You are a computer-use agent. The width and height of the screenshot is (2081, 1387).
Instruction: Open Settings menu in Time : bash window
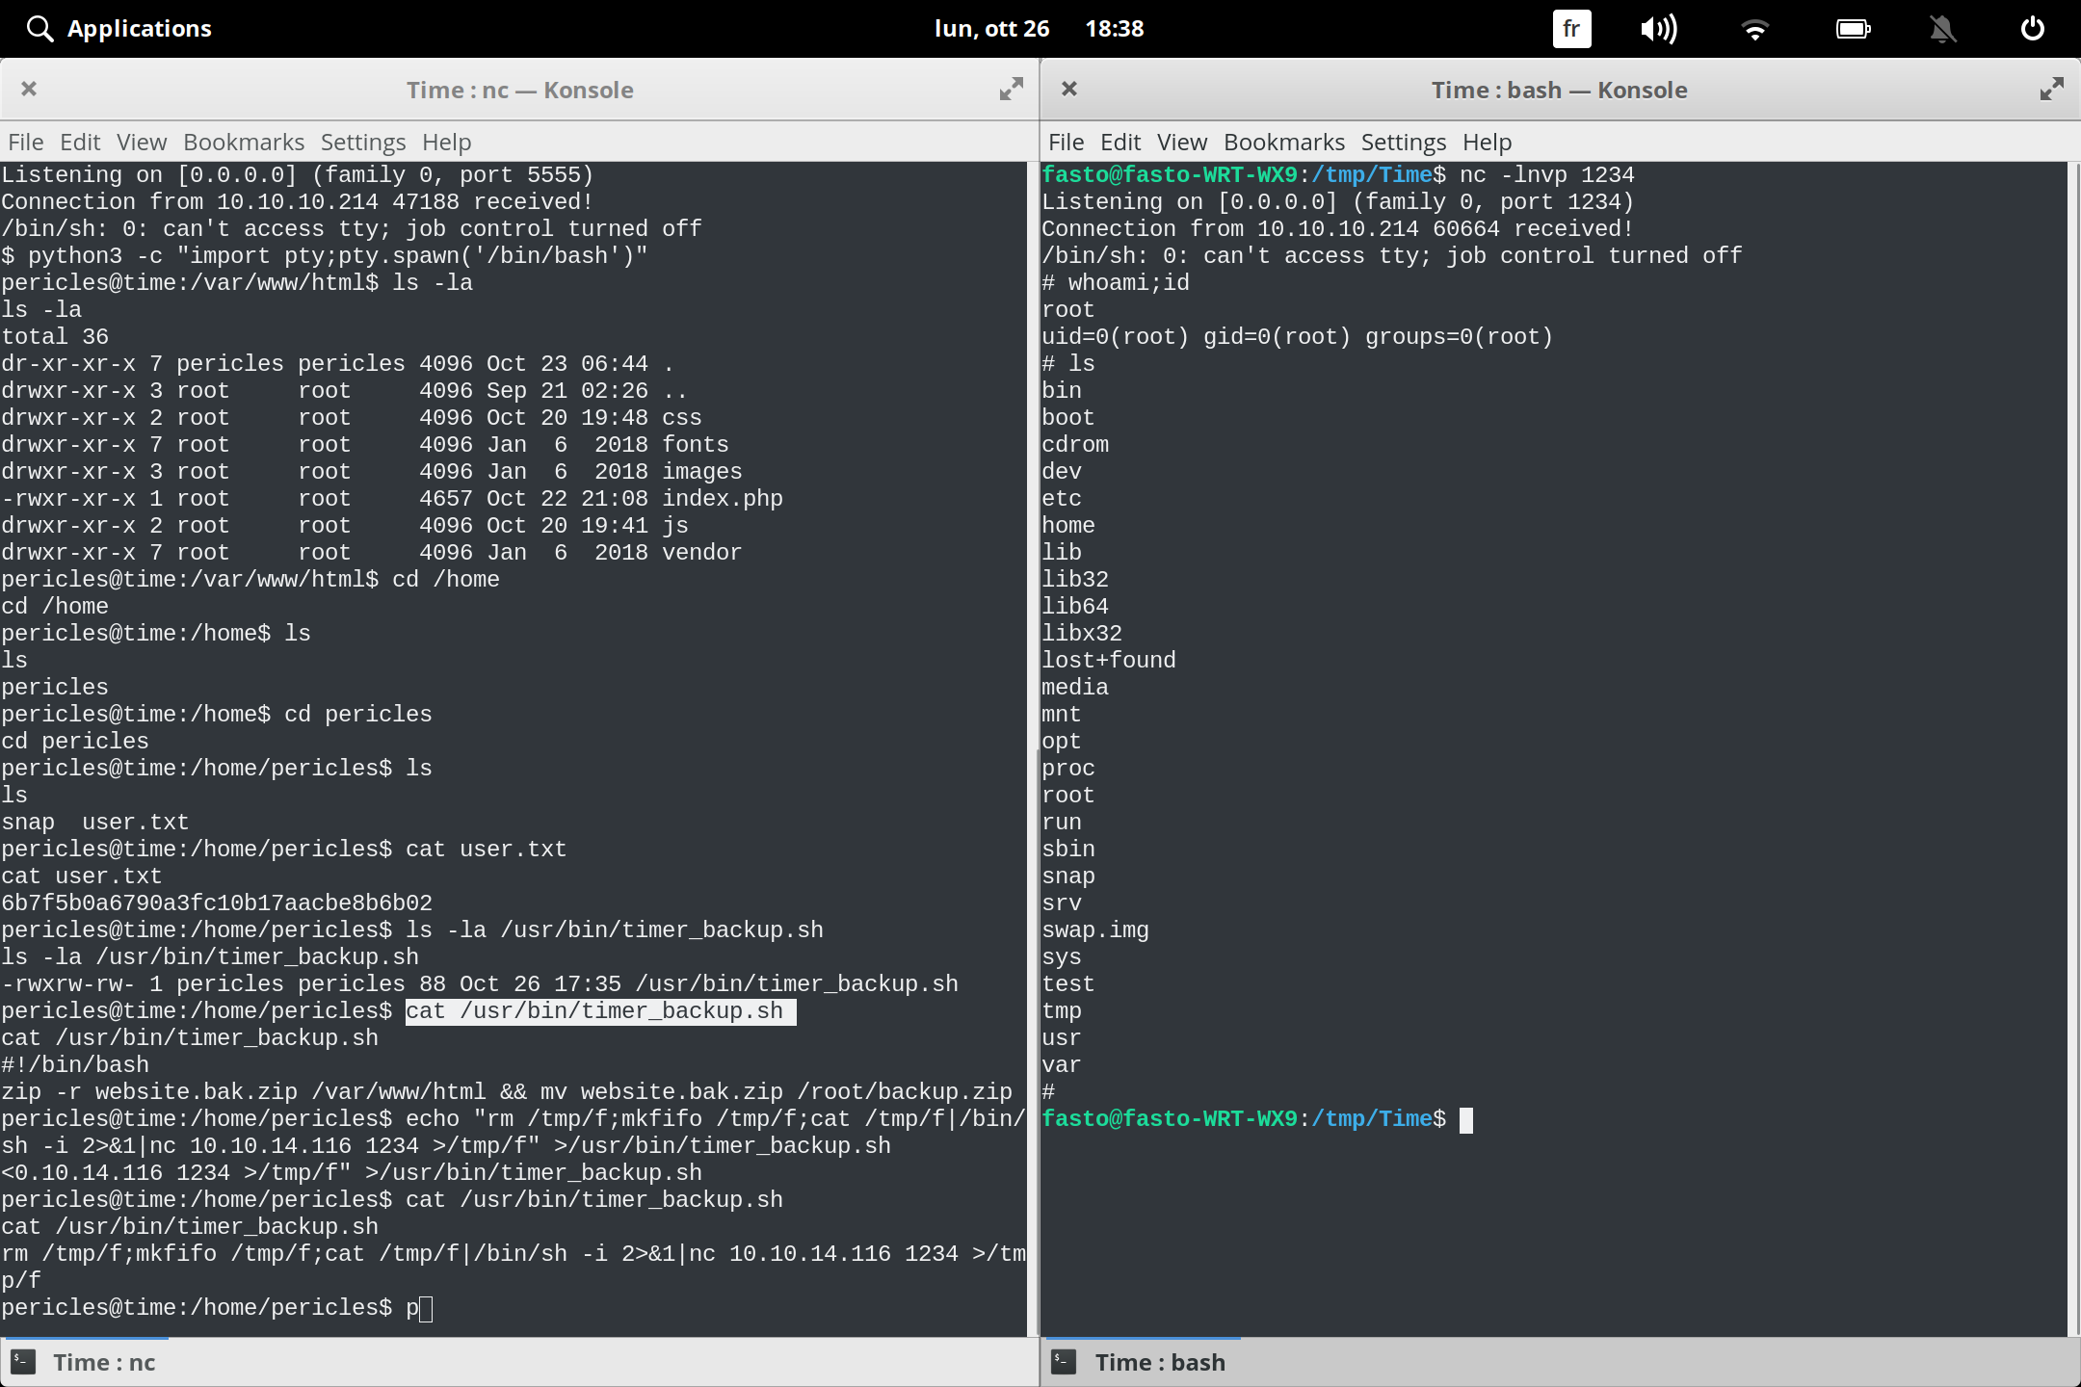(1404, 142)
